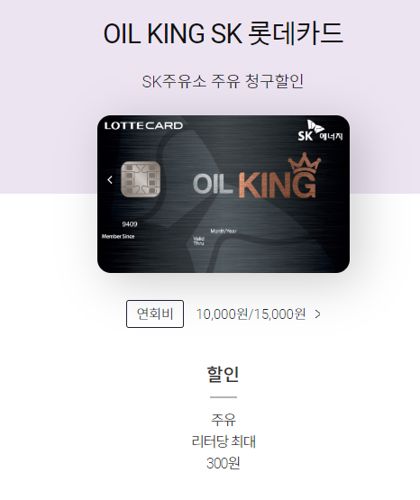Click the Member Since text on the card
This screenshot has width=420, height=500.
[x=118, y=236]
